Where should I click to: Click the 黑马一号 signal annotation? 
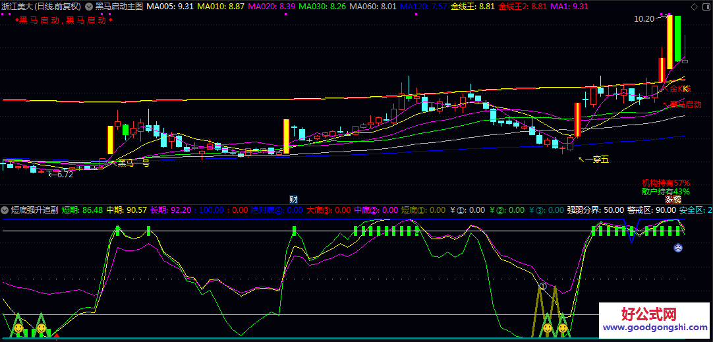133,163
